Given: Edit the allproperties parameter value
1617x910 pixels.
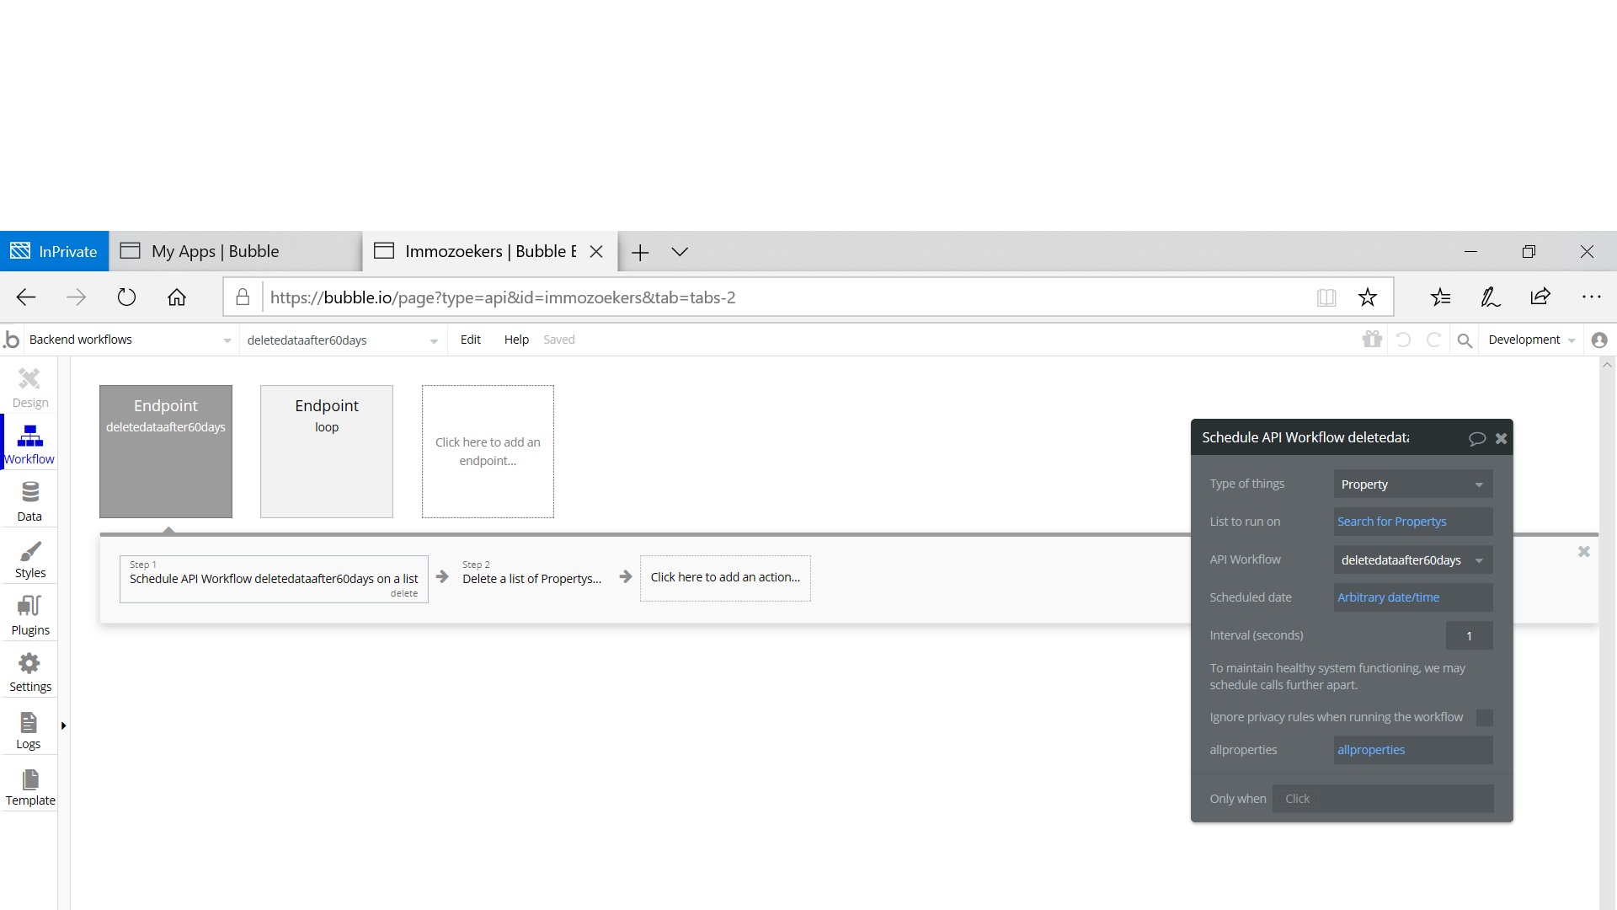Looking at the screenshot, I should coord(1412,750).
